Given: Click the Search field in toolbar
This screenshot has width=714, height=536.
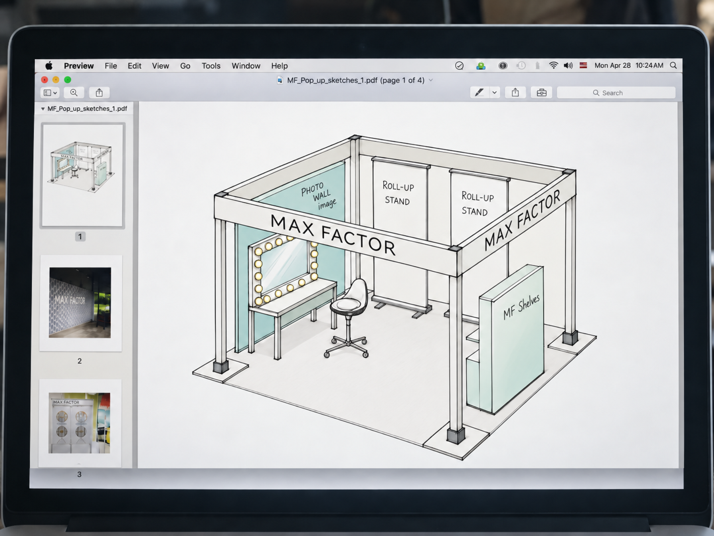Looking at the screenshot, I should (x=616, y=93).
